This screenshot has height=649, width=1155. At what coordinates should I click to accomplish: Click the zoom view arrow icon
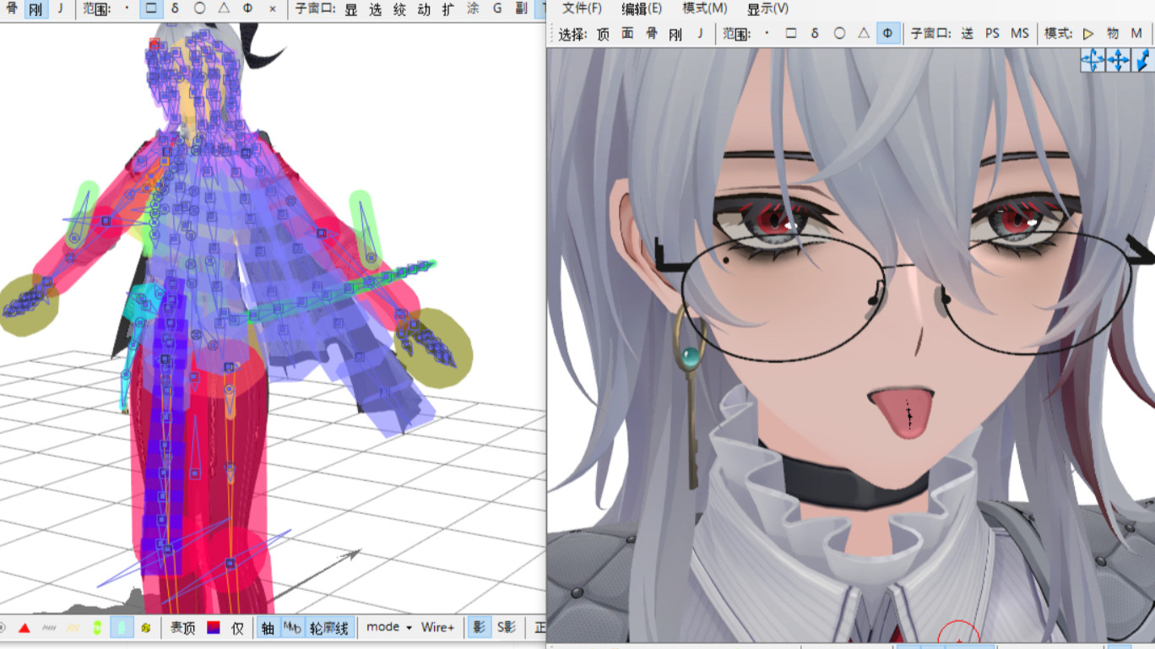[x=1142, y=60]
